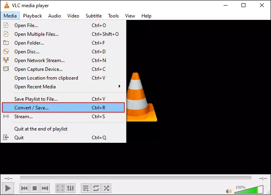The width and height of the screenshot is (271, 195).
Task: Select Stream... menu entry
Action: [63, 117]
